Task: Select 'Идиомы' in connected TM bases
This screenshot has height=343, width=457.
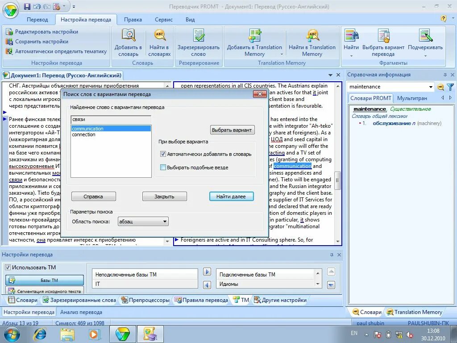Action: (265, 284)
